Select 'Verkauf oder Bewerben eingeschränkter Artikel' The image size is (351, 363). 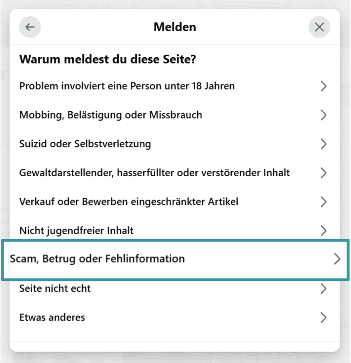pyautogui.click(x=129, y=201)
